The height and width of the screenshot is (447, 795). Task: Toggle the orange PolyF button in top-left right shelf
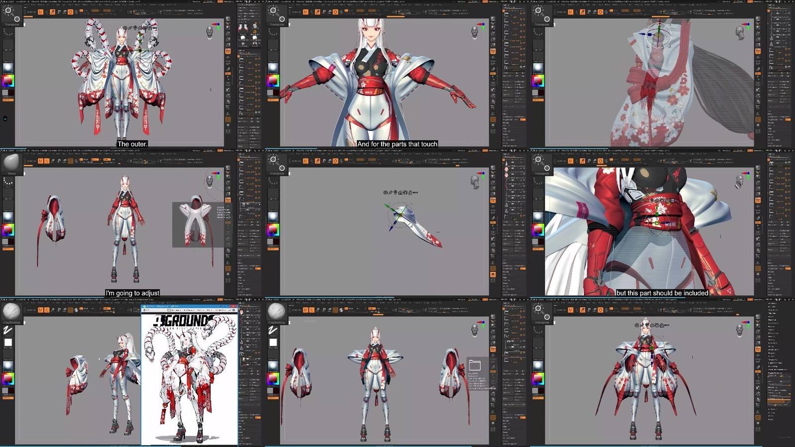(x=228, y=120)
